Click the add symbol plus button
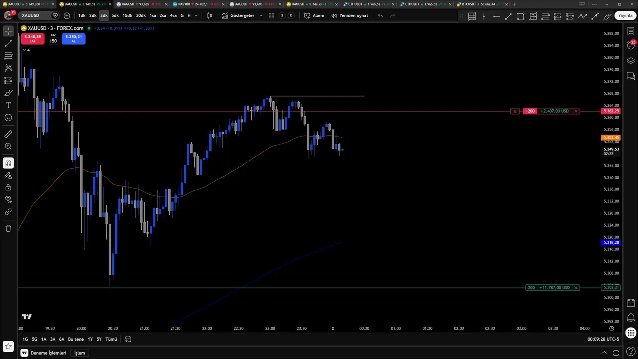 pyautogui.click(x=67, y=15)
